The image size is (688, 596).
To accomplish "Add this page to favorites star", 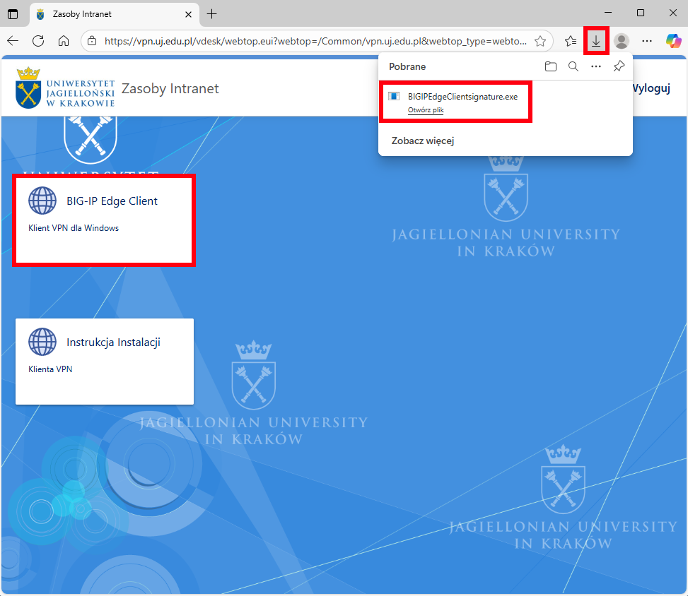I will tap(540, 41).
